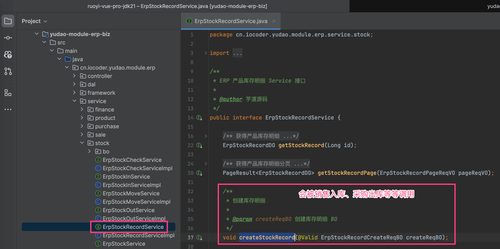Image resolution: width=500 pixels, height=249 pixels.
Task: Click implementation gutter icon on line 14
Action: point(199,118)
